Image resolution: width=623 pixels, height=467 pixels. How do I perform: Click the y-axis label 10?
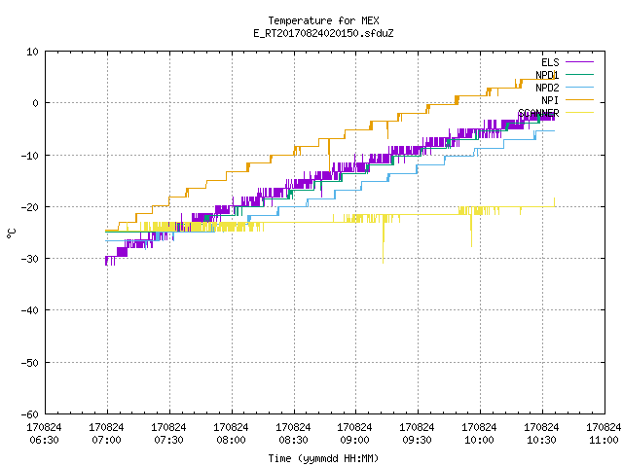pyautogui.click(x=32, y=52)
